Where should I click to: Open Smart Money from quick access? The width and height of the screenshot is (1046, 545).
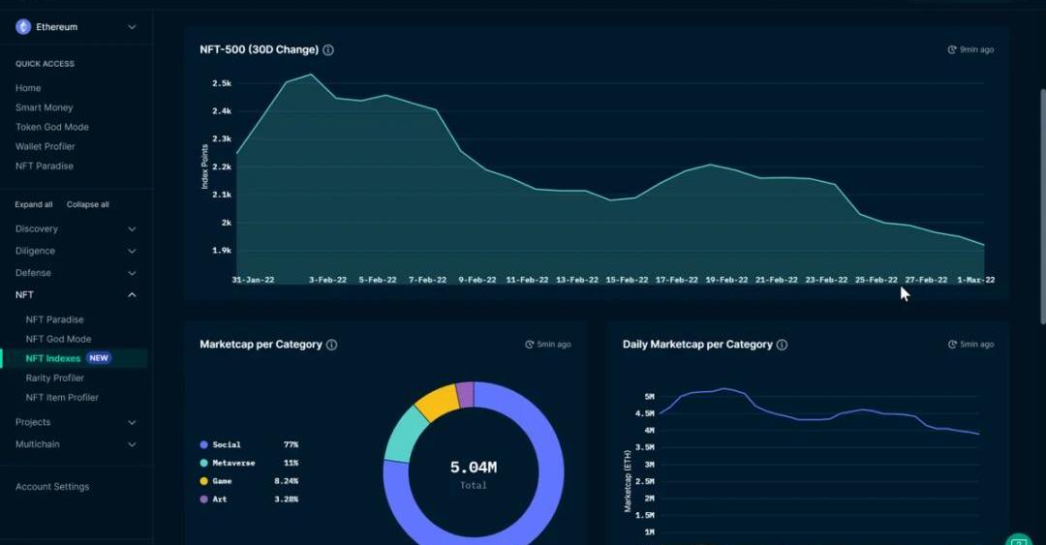click(x=44, y=107)
